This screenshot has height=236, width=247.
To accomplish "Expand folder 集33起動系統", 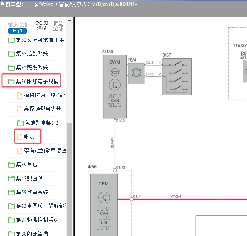I will point(32,53).
